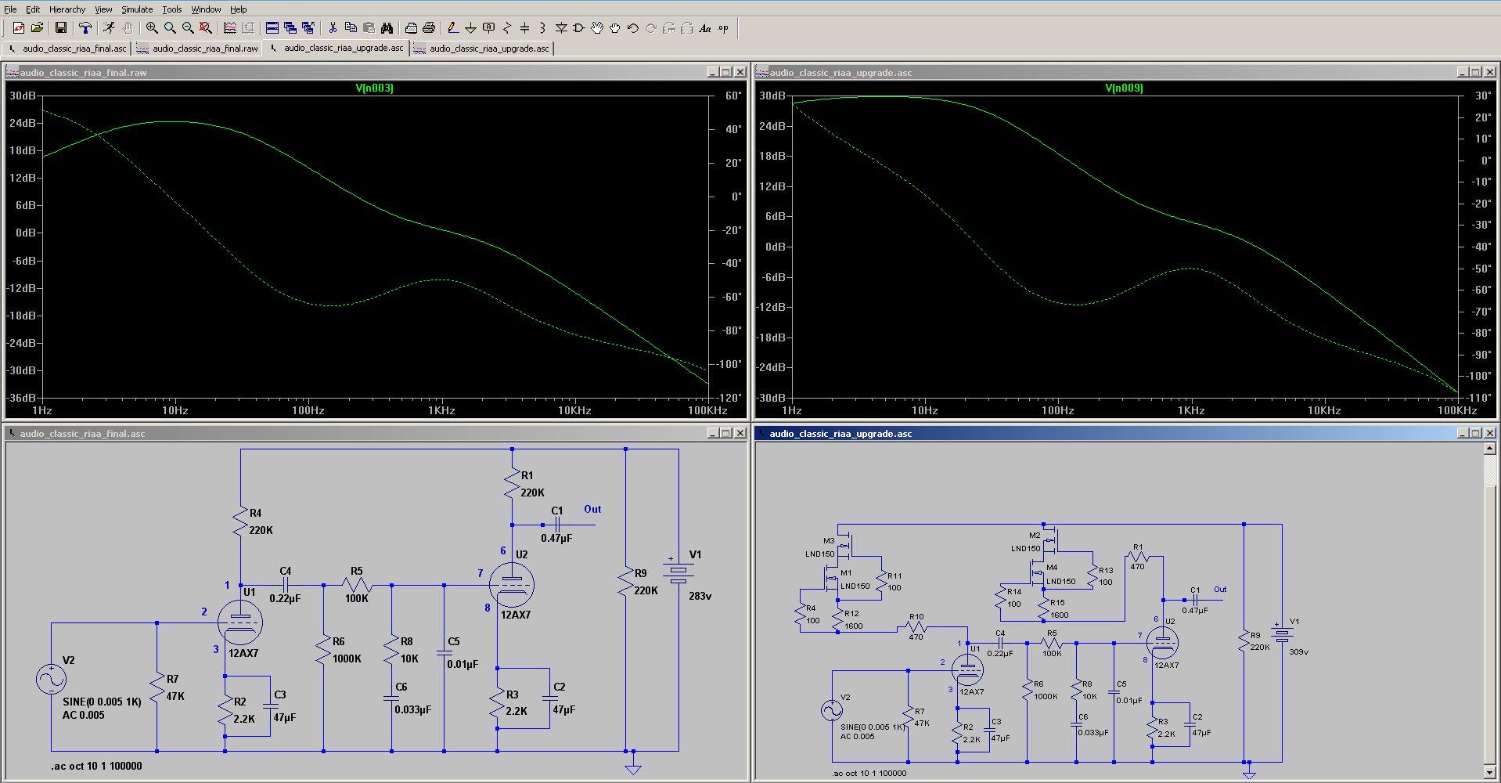Click the Zoom Out magnifier icon
Screen dimensions: 1501x783
188,28
